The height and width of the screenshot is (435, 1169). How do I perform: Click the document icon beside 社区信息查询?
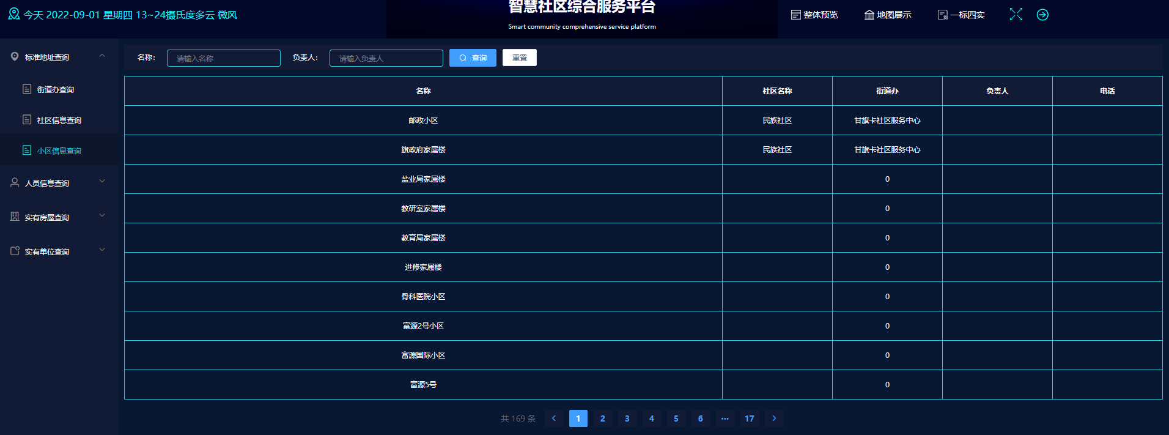click(x=27, y=120)
